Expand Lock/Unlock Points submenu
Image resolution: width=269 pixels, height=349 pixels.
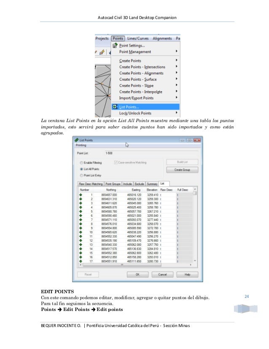pyautogui.click(x=145, y=113)
